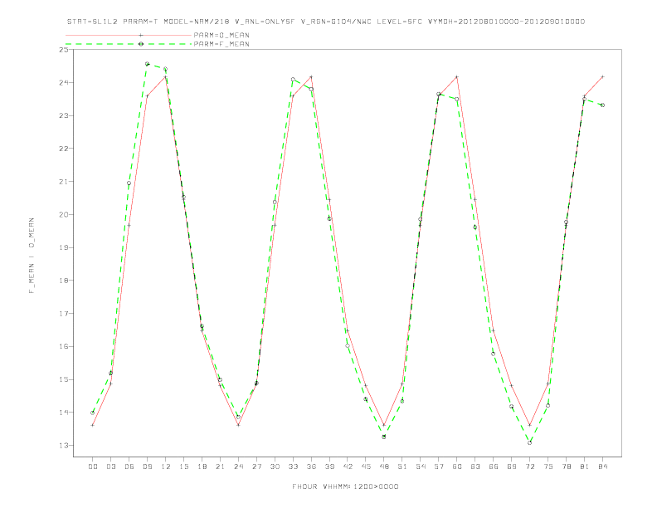Click forecast hour label 42 on x-axis

click(348, 466)
